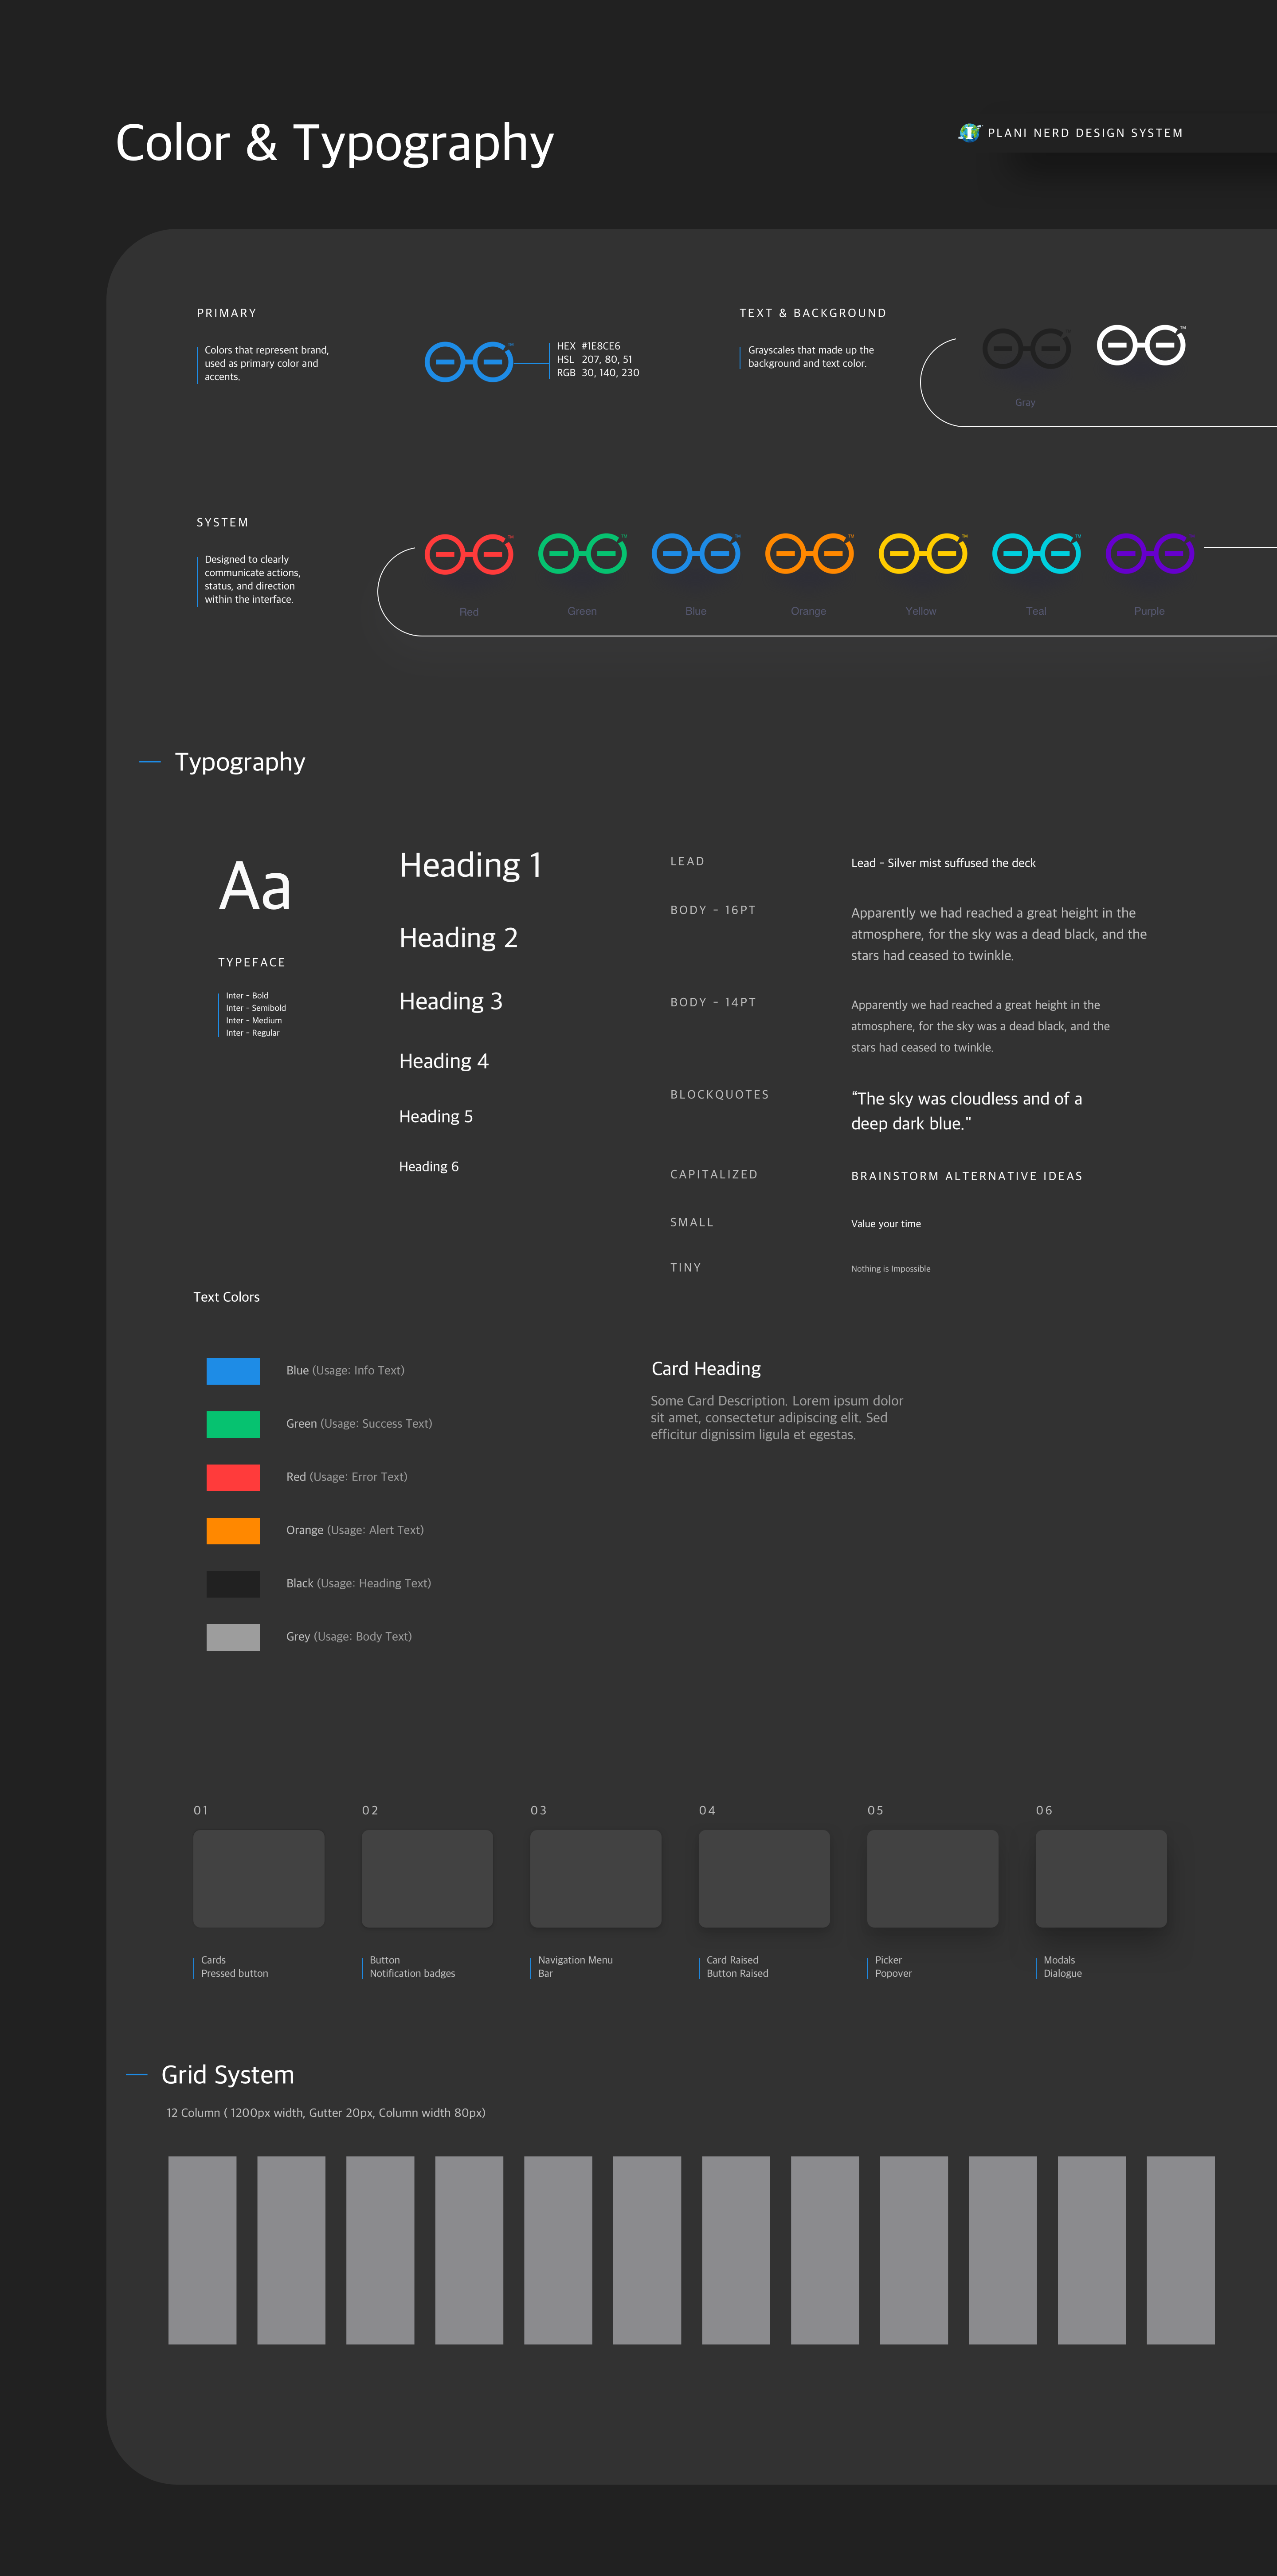This screenshot has height=2576, width=1277.
Task: Click the sky was cloudless blockquote
Action: coord(966,1111)
